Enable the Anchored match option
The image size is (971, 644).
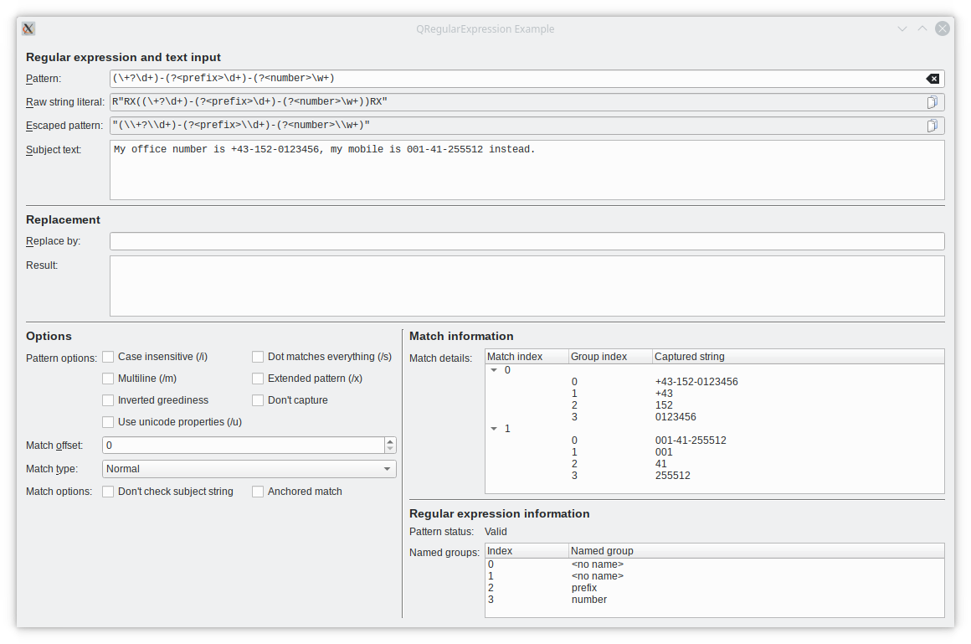point(258,492)
